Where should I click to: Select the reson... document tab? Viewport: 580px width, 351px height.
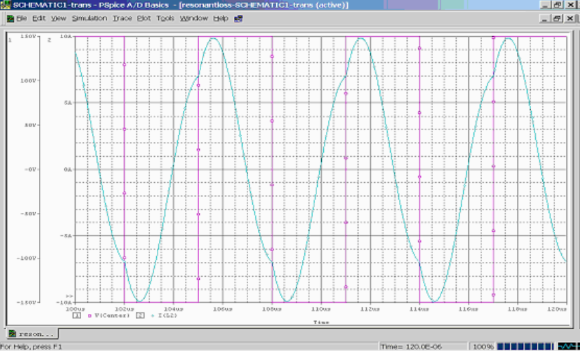32,334
